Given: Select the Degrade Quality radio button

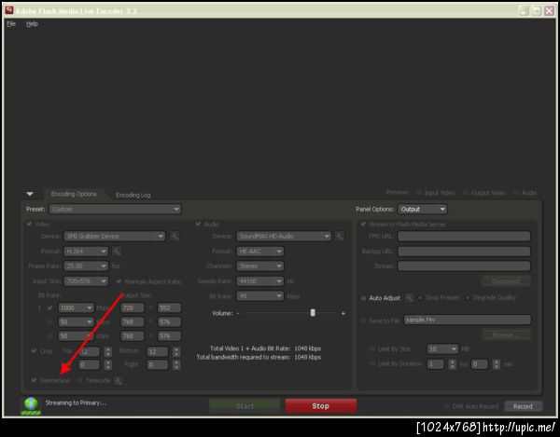Looking at the screenshot, I should click(468, 297).
